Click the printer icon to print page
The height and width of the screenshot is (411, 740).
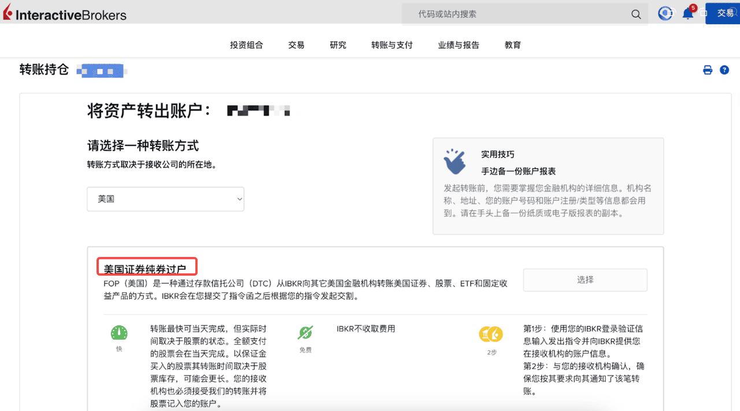708,70
